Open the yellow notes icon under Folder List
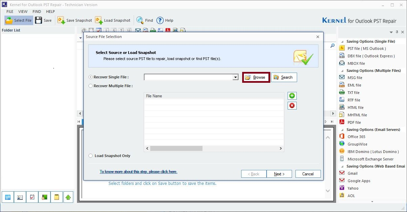 click(57, 197)
